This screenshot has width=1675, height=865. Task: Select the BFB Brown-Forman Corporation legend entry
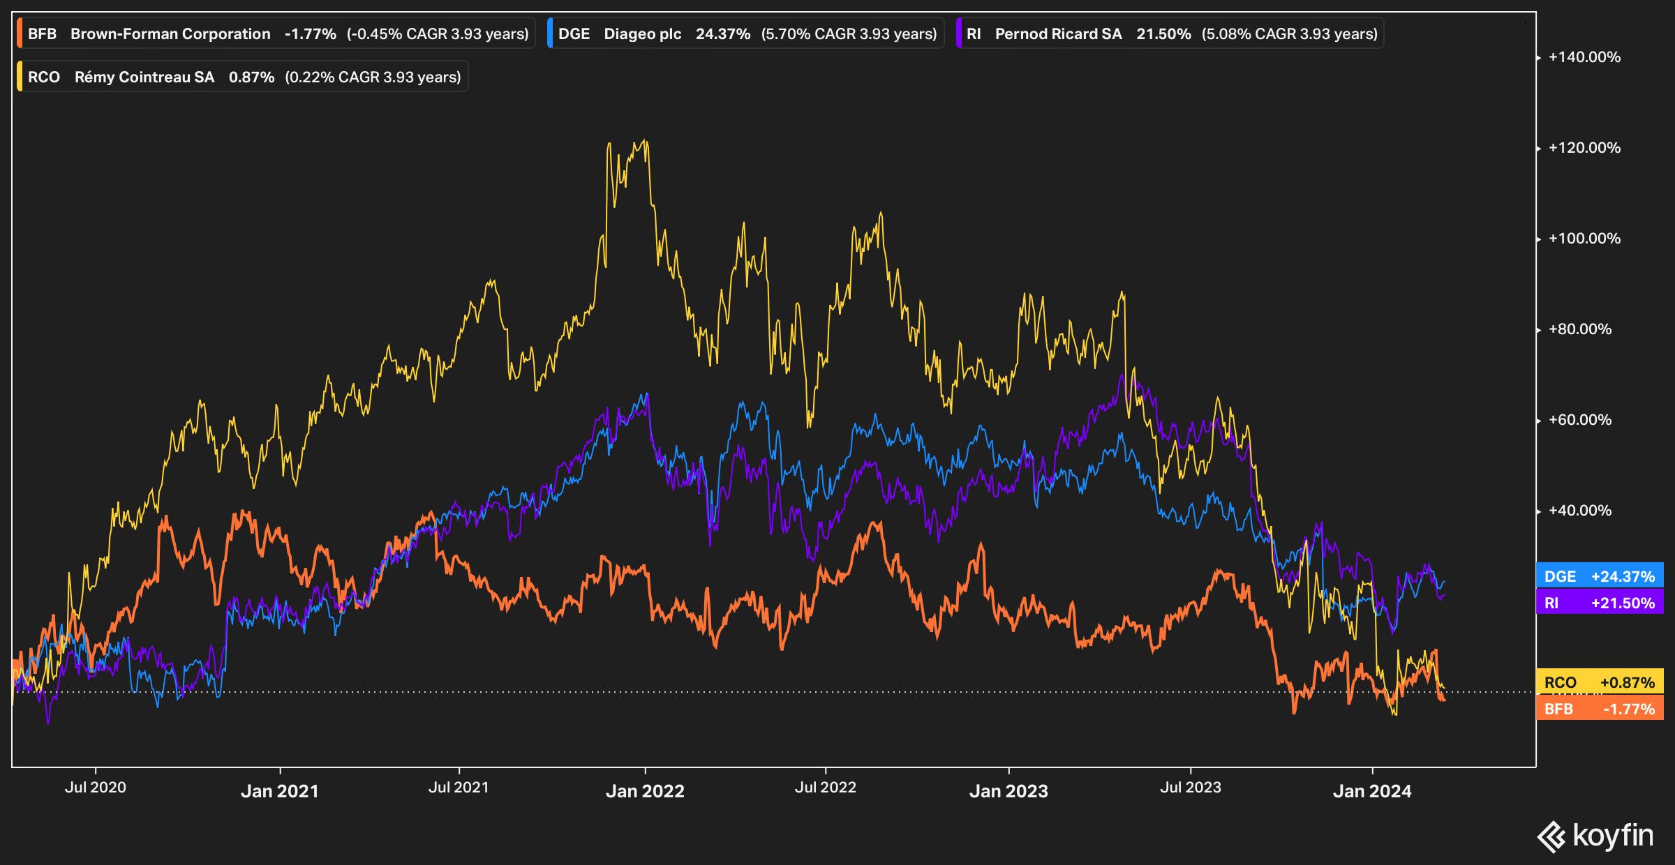coord(276,33)
